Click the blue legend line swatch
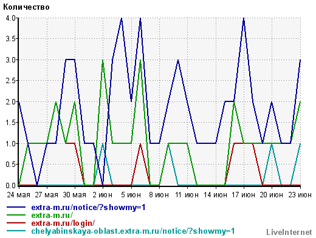 (x=16, y=207)
